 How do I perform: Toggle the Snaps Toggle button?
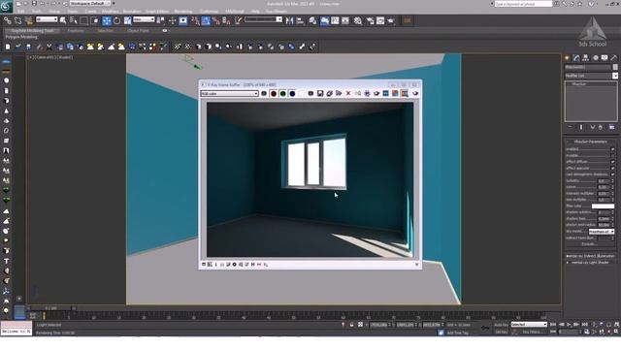click(x=195, y=20)
